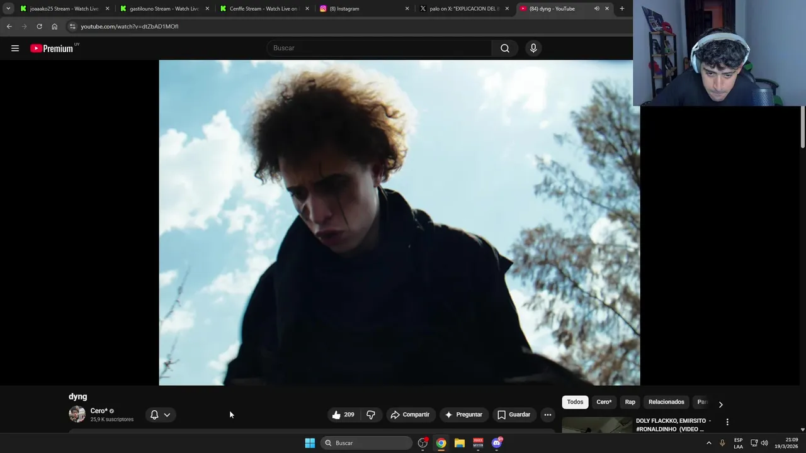Select the Cero* filter chip

(x=604, y=402)
